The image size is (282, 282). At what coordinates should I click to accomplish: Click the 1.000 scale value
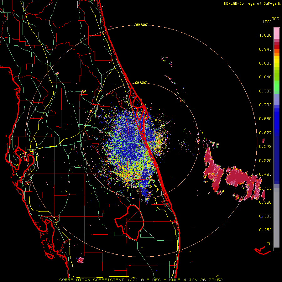[x=265, y=35]
